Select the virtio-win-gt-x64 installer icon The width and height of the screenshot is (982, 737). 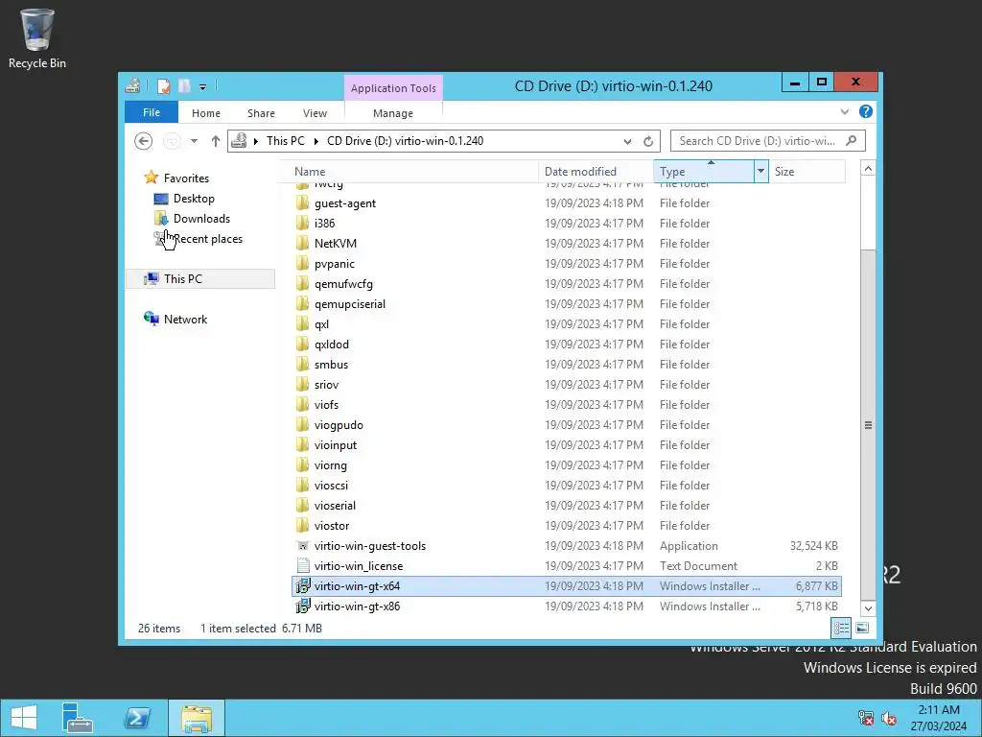coord(302,586)
